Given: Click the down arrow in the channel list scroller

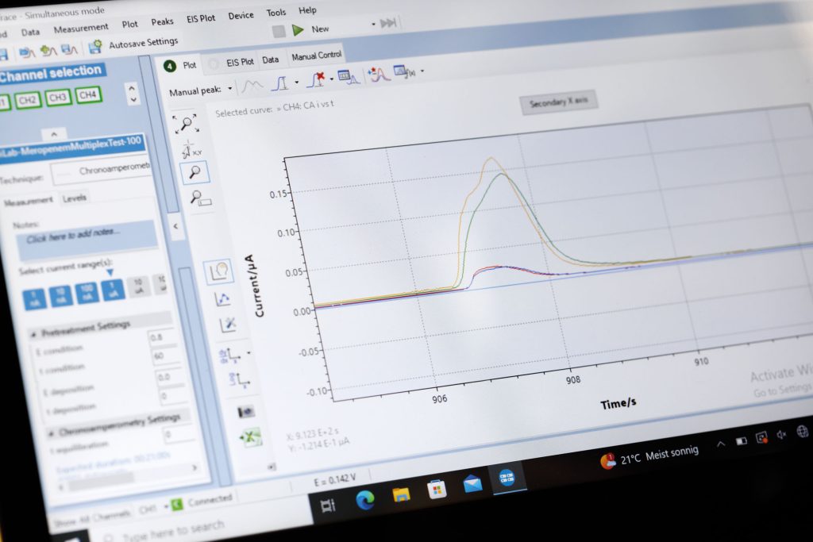Looking at the screenshot, I should [x=133, y=99].
